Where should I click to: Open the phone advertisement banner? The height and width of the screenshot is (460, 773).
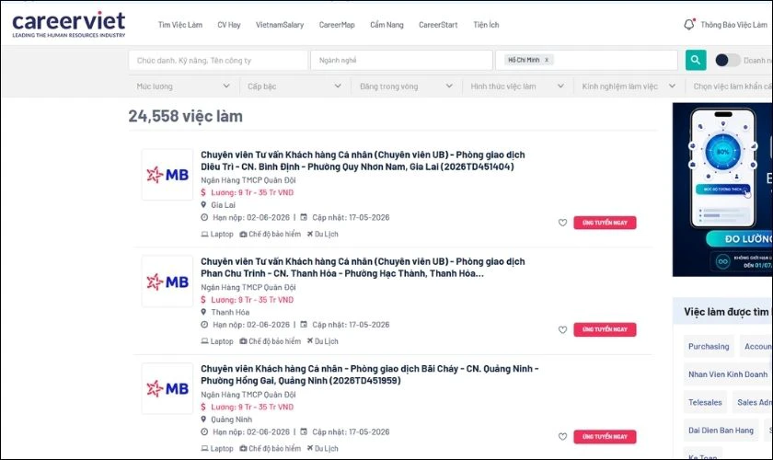722,190
